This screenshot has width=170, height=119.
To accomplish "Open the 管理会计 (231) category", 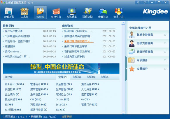I will pyautogui.click(x=39, y=84).
